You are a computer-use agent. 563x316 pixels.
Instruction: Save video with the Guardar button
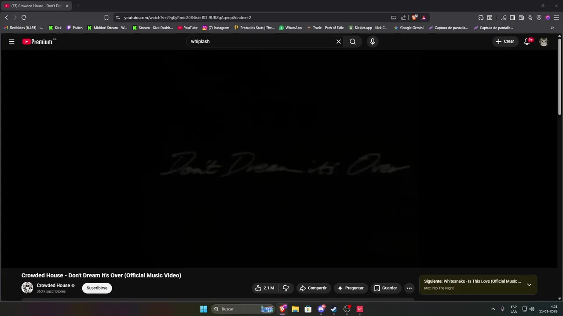click(386, 288)
